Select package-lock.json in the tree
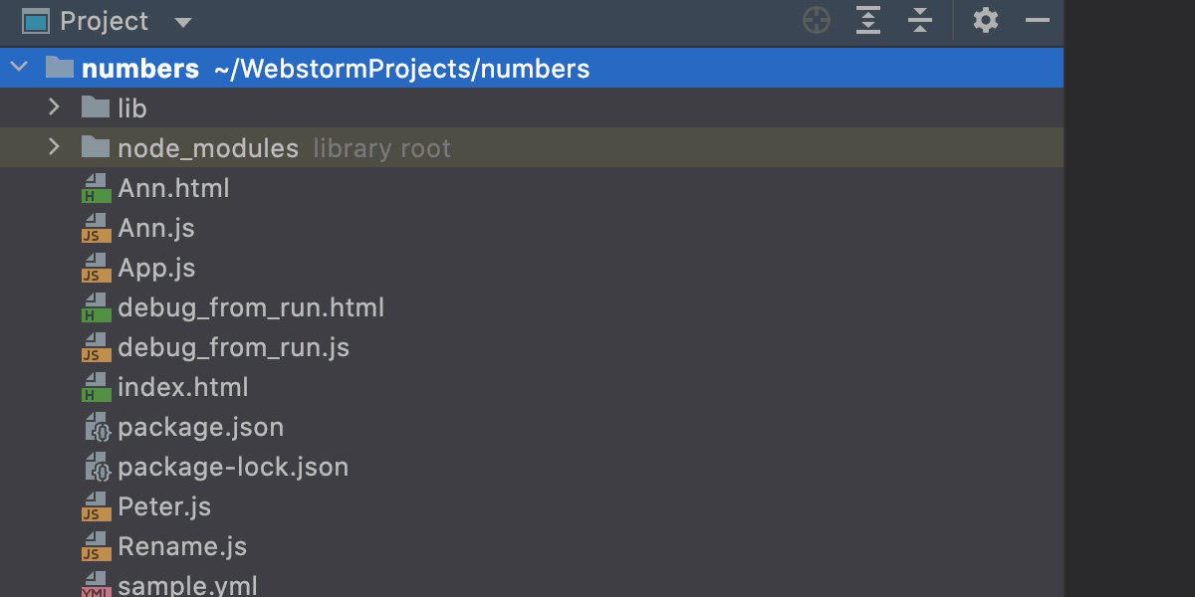Viewport: 1195px width, 597px height. click(x=233, y=466)
